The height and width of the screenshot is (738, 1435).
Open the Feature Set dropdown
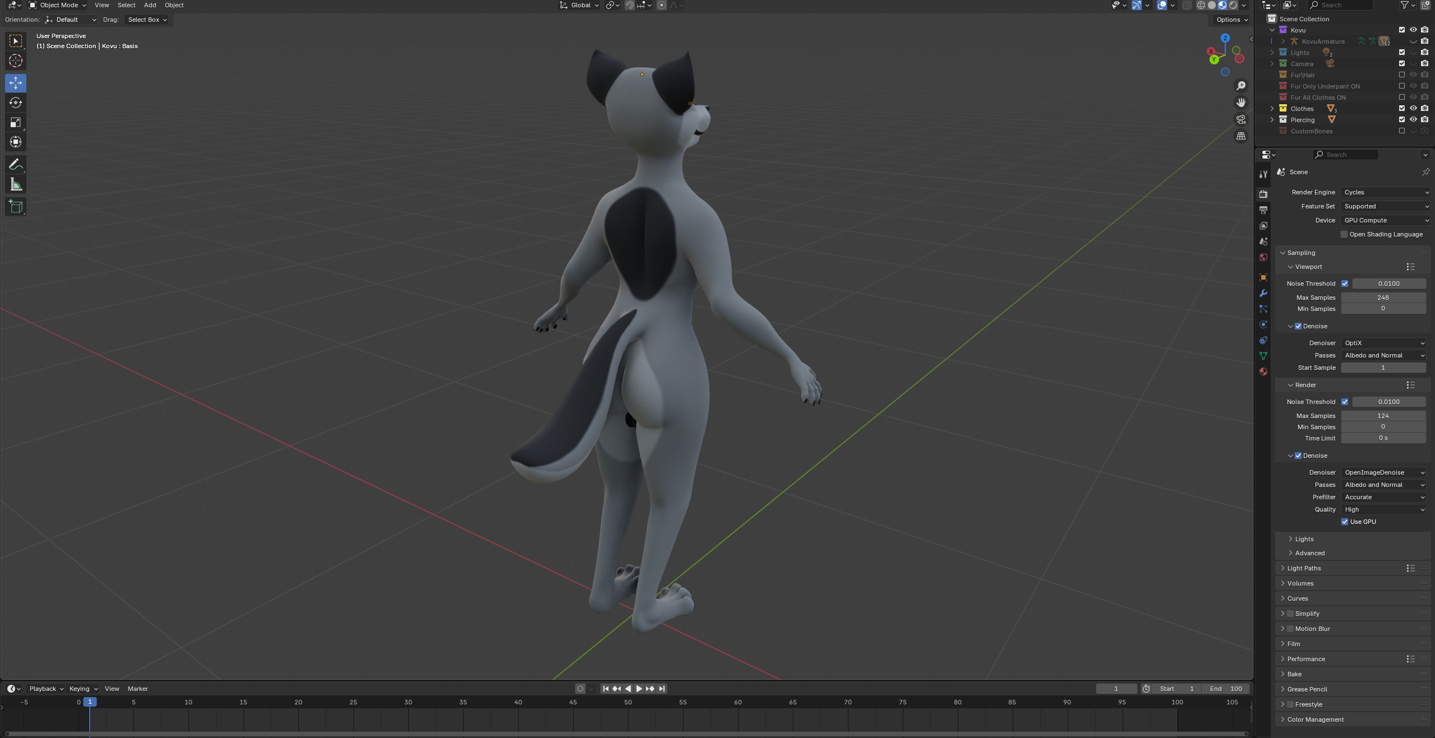point(1385,206)
